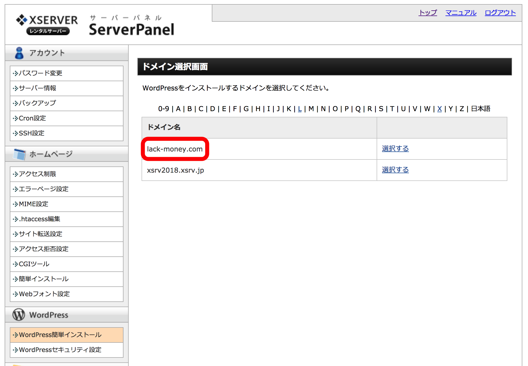The height and width of the screenshot is (366, 528).
Task: Click the ホームページ section header
Action: tap(67, 154)
